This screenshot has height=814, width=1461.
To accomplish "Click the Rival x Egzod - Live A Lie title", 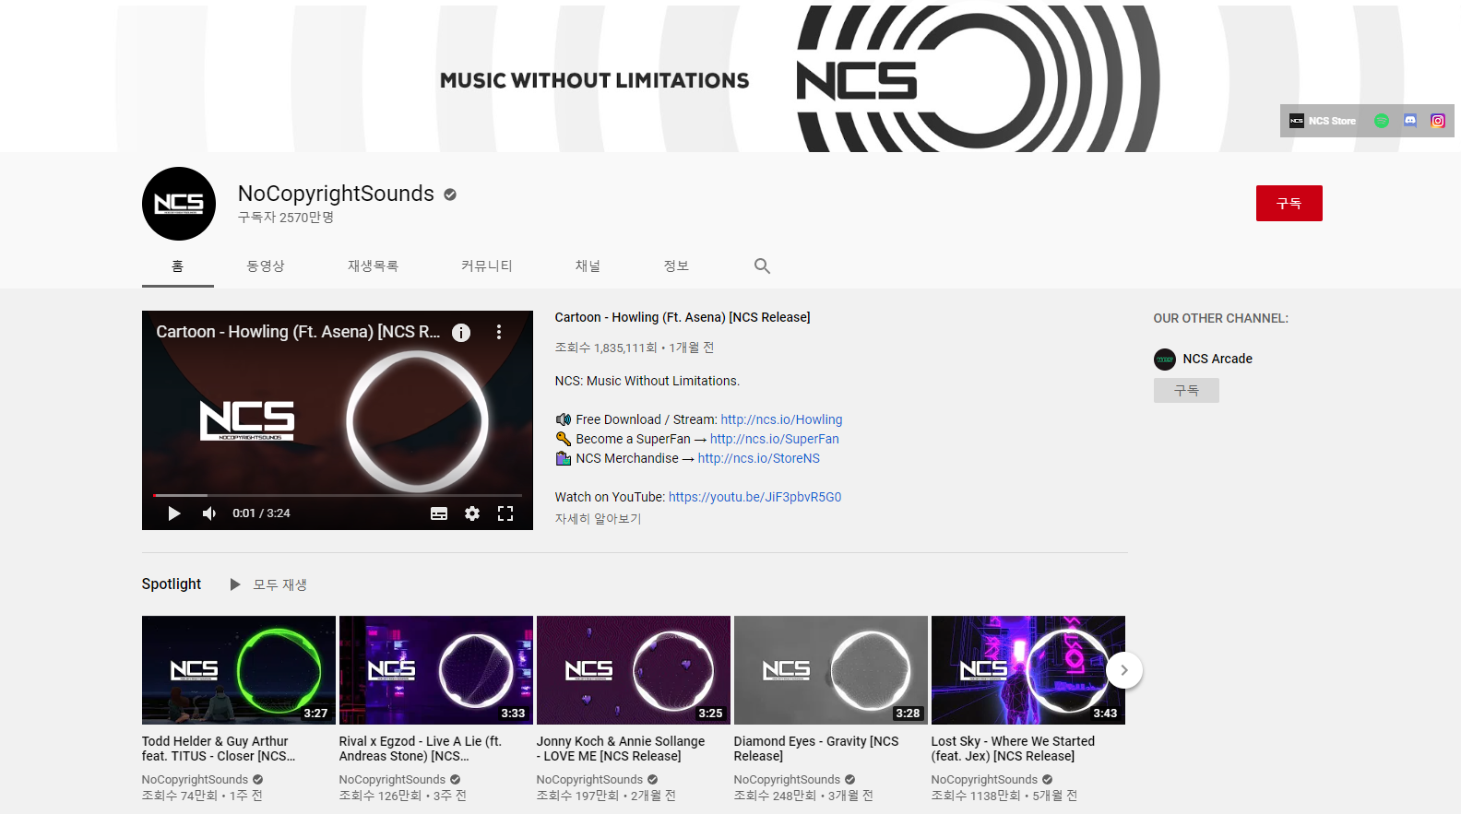I will (421, 749).
